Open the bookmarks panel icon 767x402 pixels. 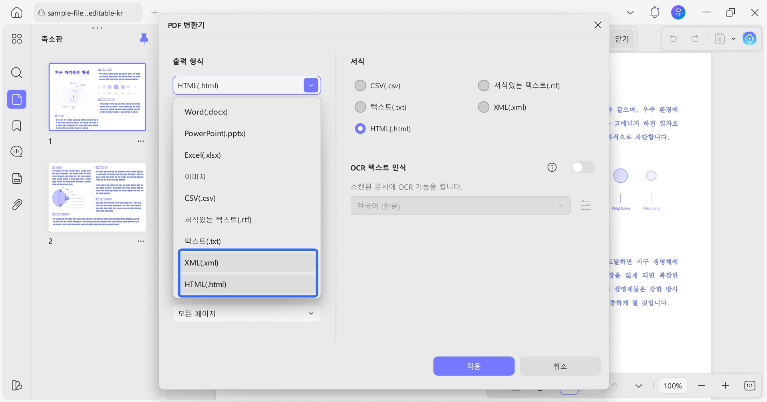pyautogui.click(x=17, y=126)
